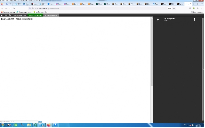Open the green downloads arrow in browser toolbar

point(194,8)
